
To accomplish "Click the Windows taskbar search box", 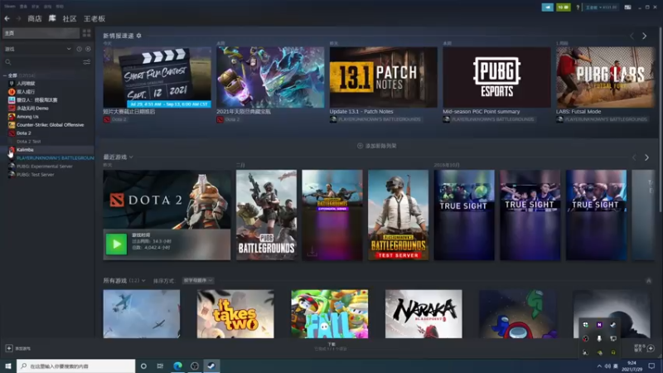I will tap(76, 366).
